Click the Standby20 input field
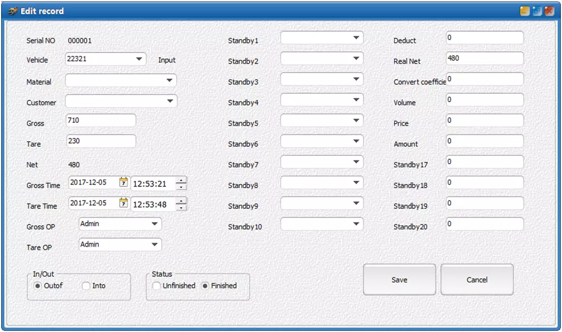The height and width of the screenshot is (332, 562). [485, 224]
